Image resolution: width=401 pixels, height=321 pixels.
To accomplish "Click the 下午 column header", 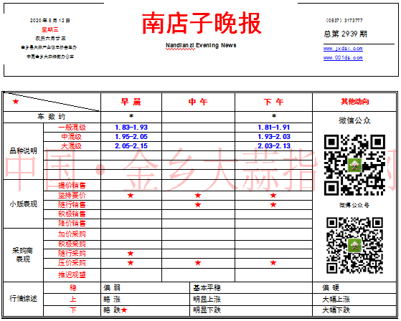I will click(273, 102).
